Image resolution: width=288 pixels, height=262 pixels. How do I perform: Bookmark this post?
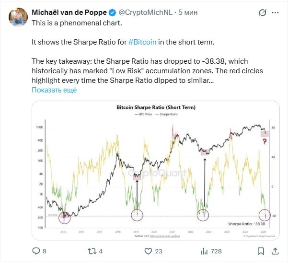click(x=261, y=251)
